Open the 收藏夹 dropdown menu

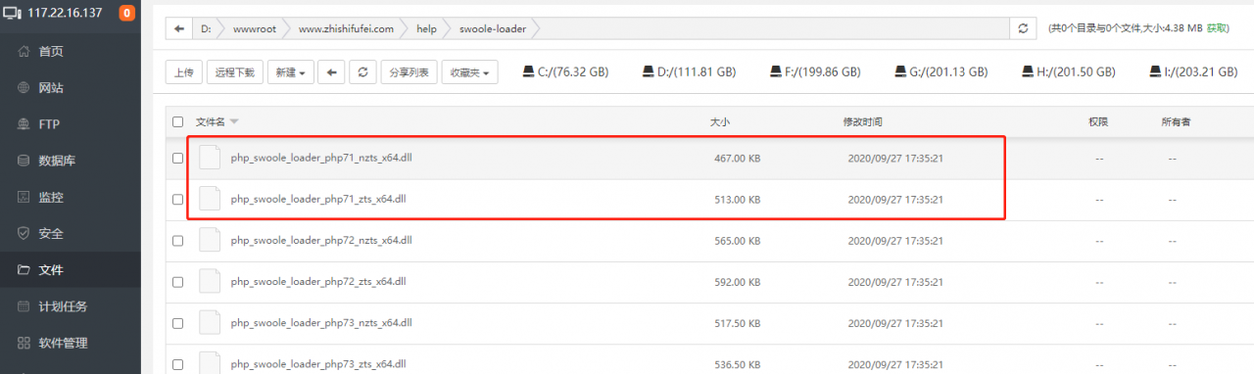[x=470, y=71]
